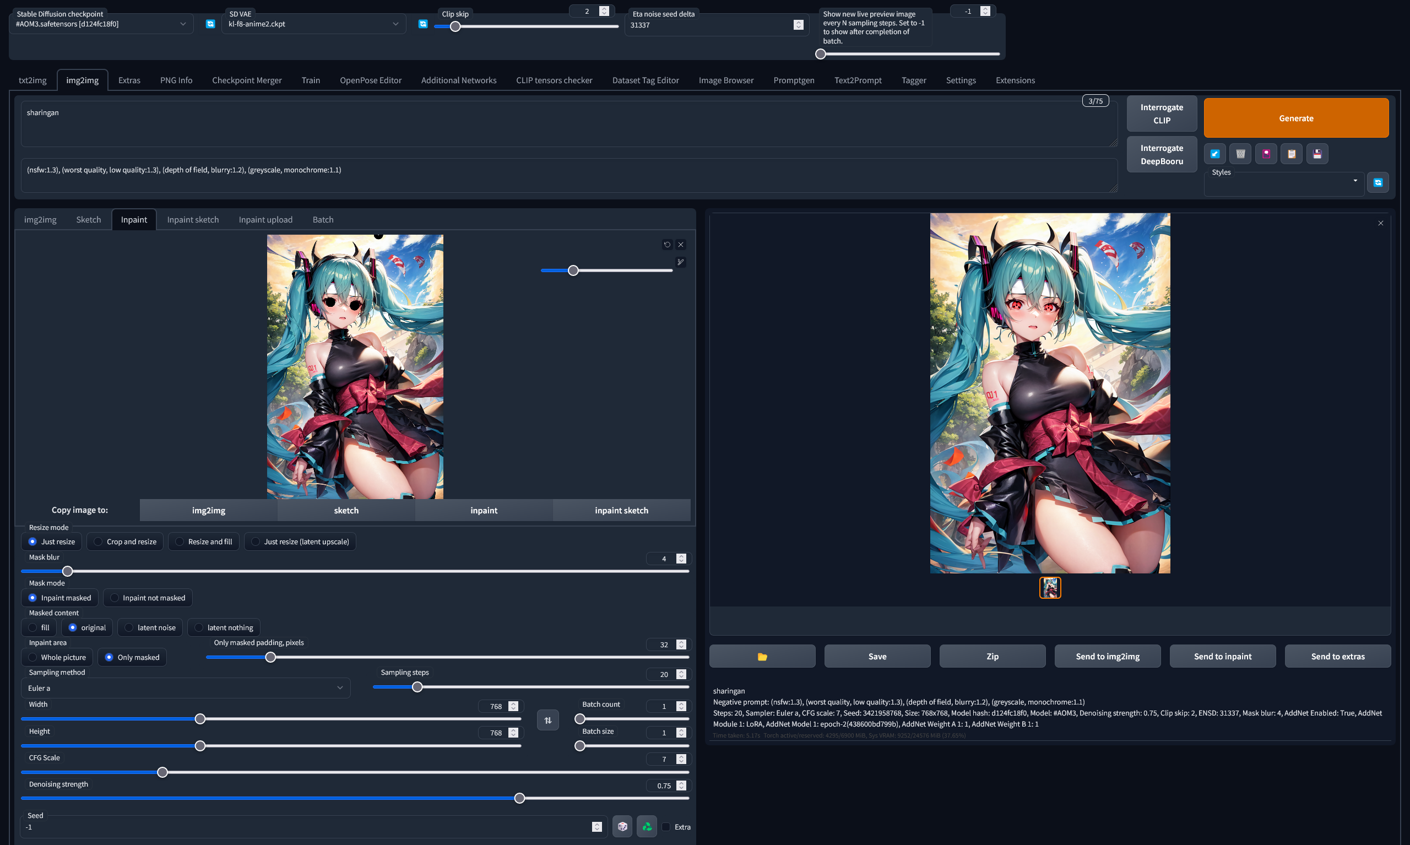Click the brush size tool icon
The width and height of the screenshot is (1410, 845).
(x=681, y=262)
